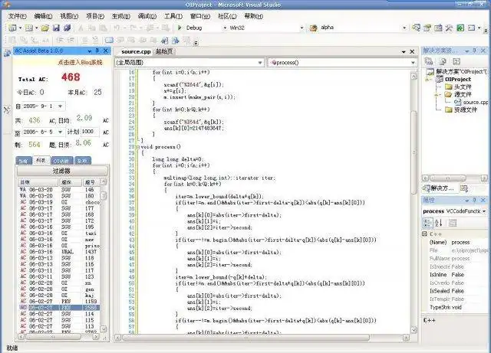Open the 编辑(E) menu
Image resolution: width=491 pixels, height=353 pixels.
click(43, 16)
